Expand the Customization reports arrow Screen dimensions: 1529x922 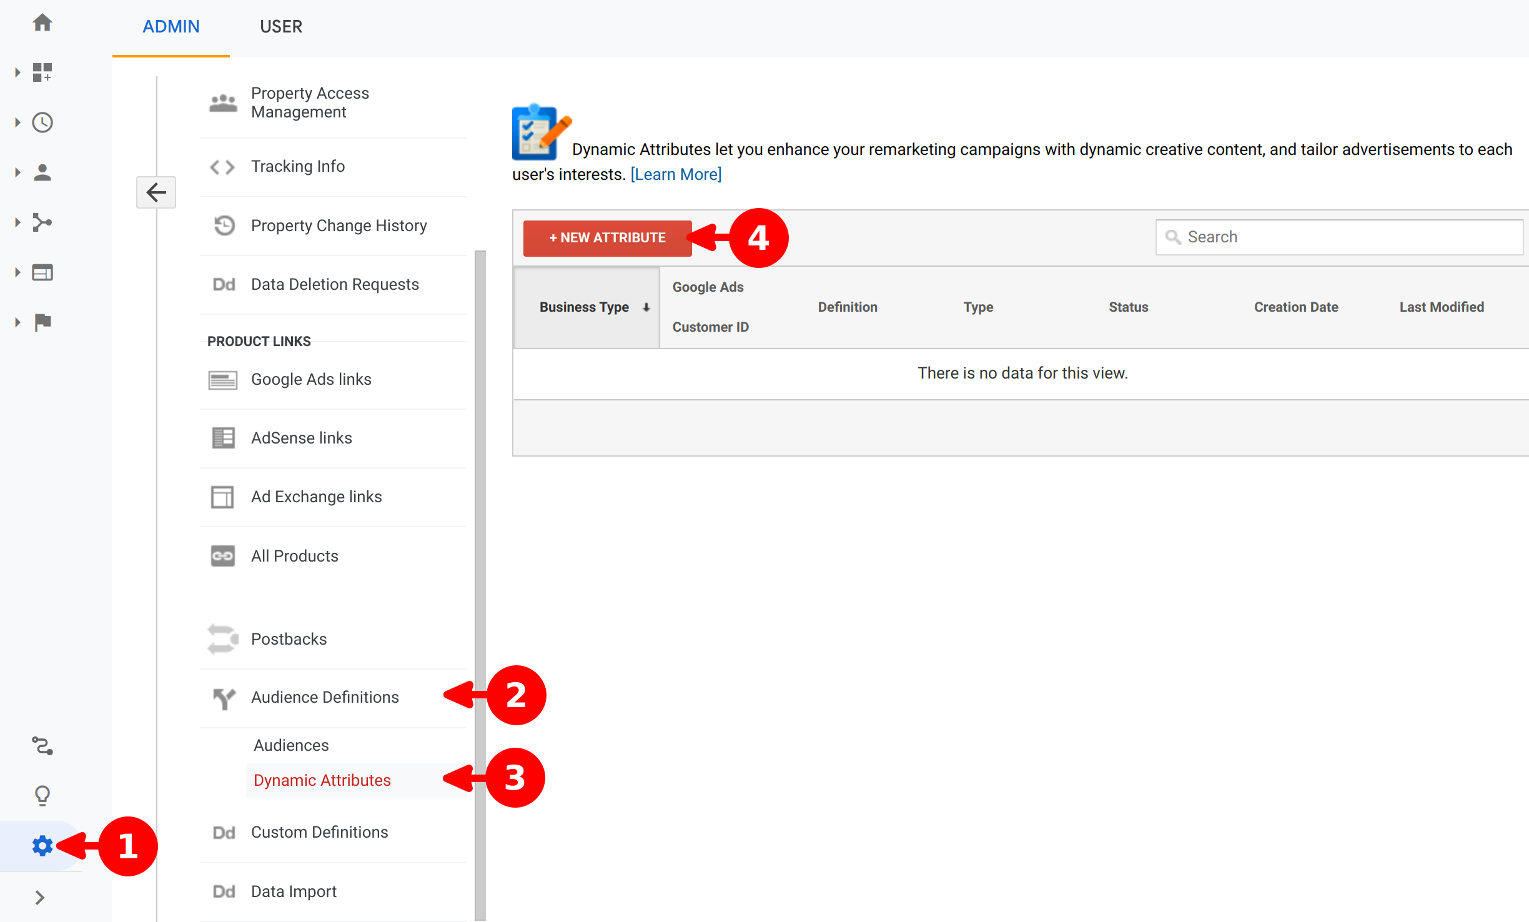click(17, 72)
